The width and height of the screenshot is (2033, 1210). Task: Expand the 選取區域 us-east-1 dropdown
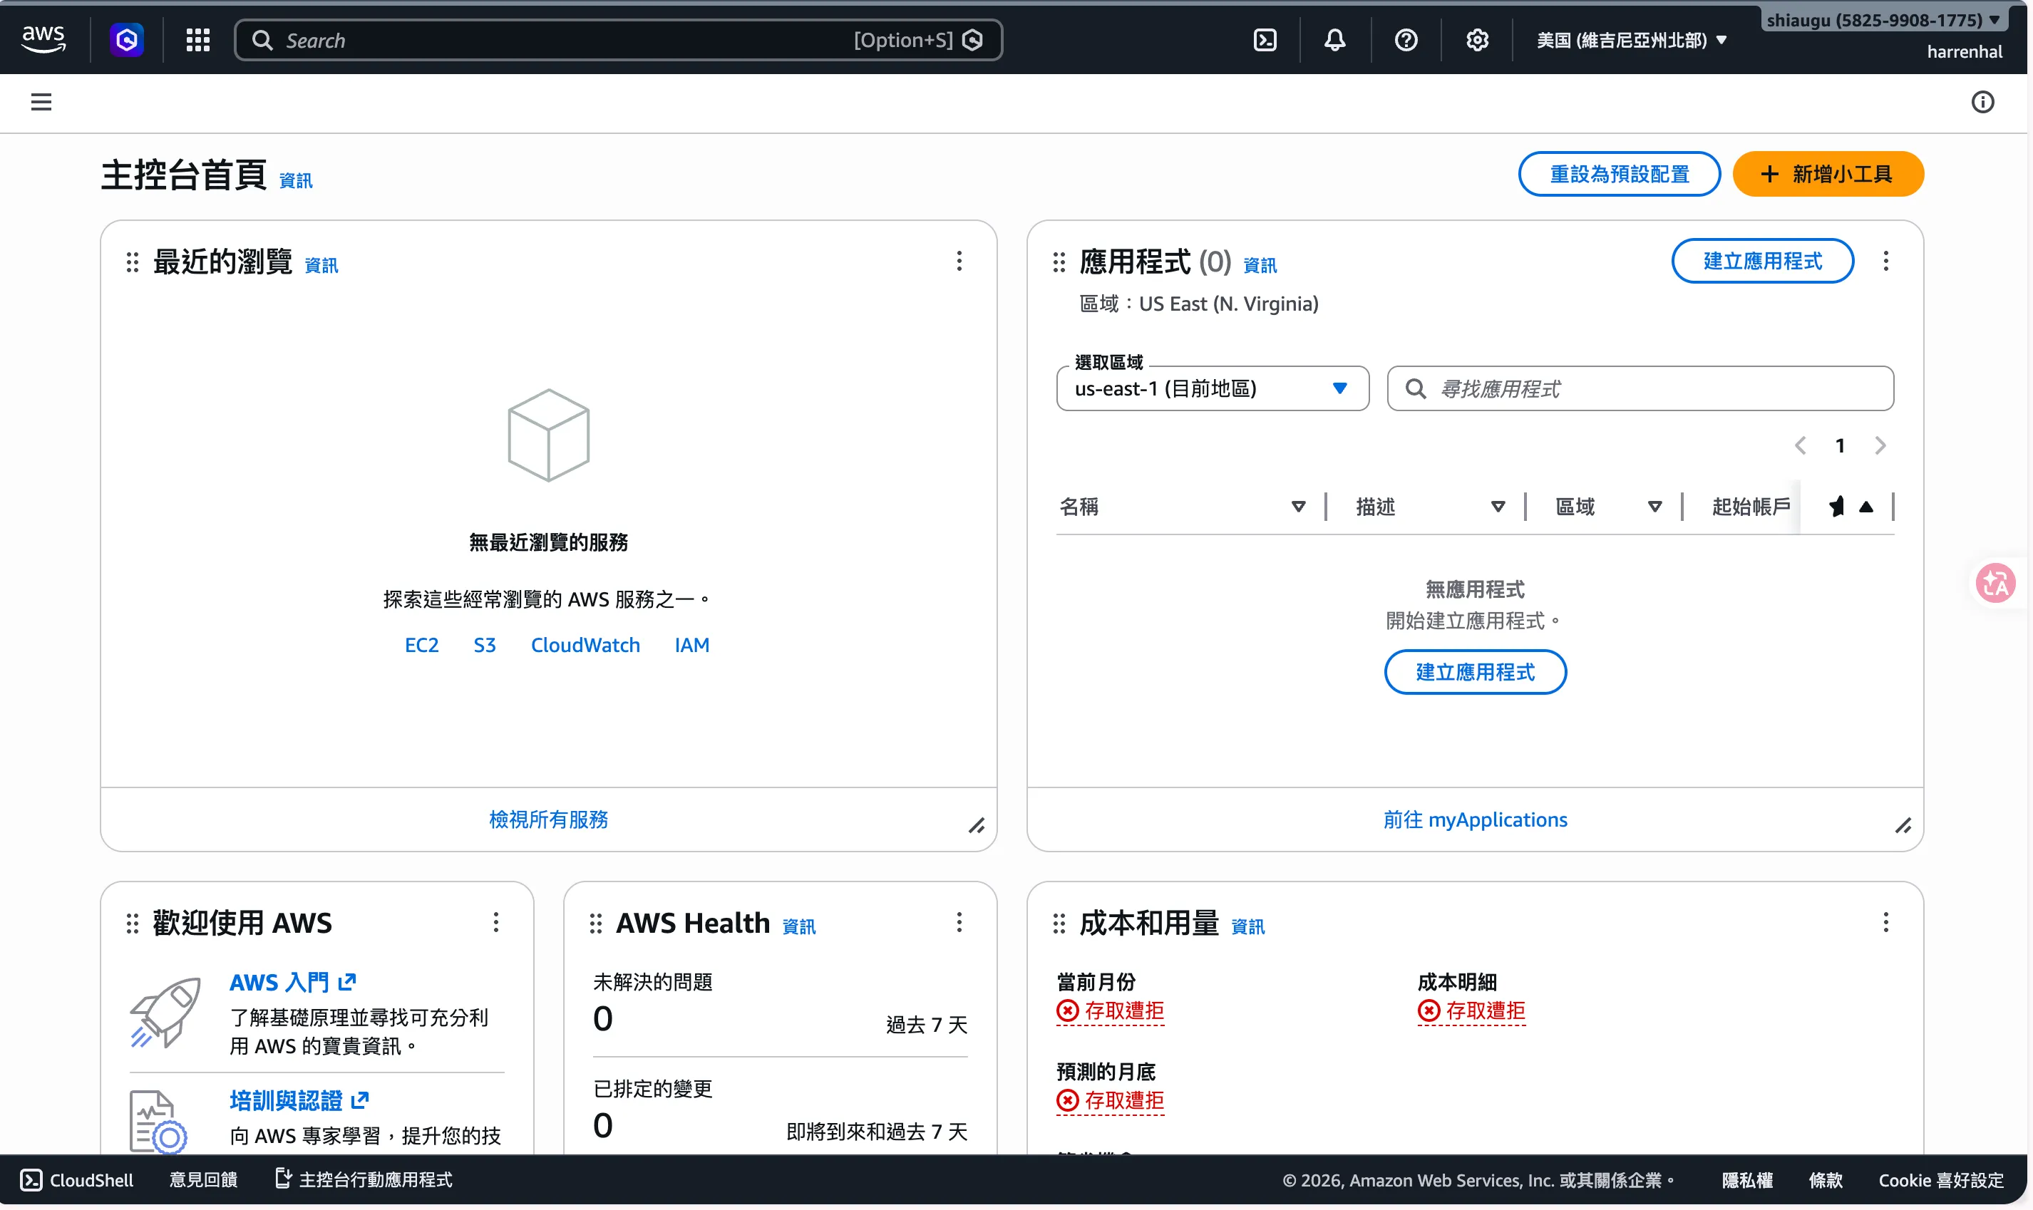[x=1212, y=388]
